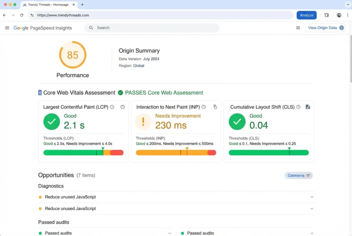Select the Trendy Threads - Homepage tab

49,4
